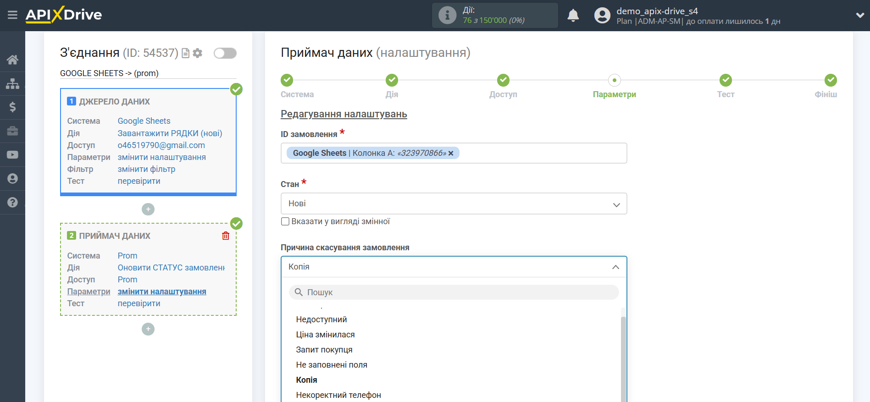Open notifications bell
This screenshot has width=870, height=402.
(x=573, y=16)
